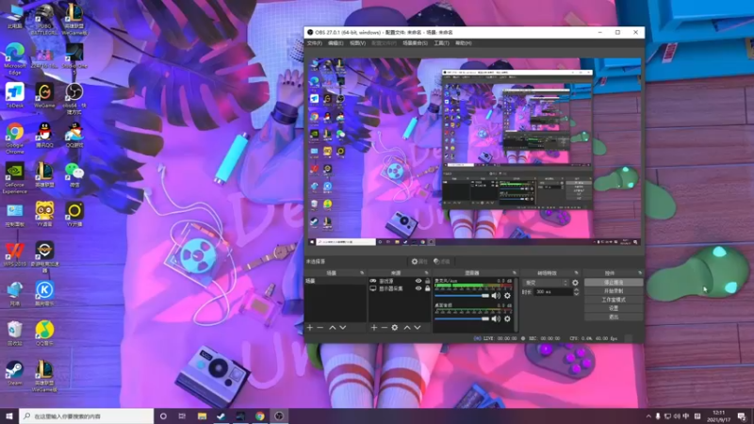Open the 视图(V) menu in OBS
The image size is (754, 424).
pyautogui.click(x=357, y=43)
